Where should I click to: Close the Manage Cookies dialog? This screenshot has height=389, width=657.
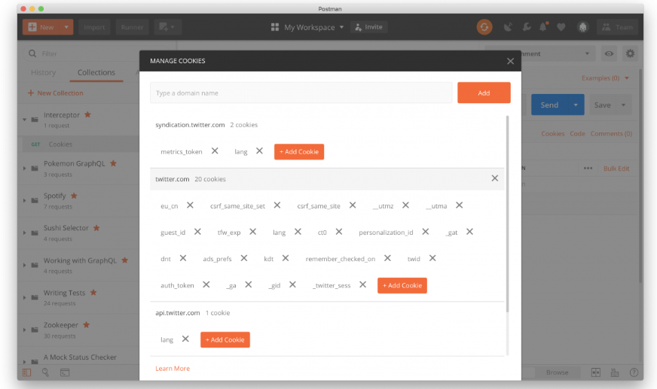click(510, 61)
